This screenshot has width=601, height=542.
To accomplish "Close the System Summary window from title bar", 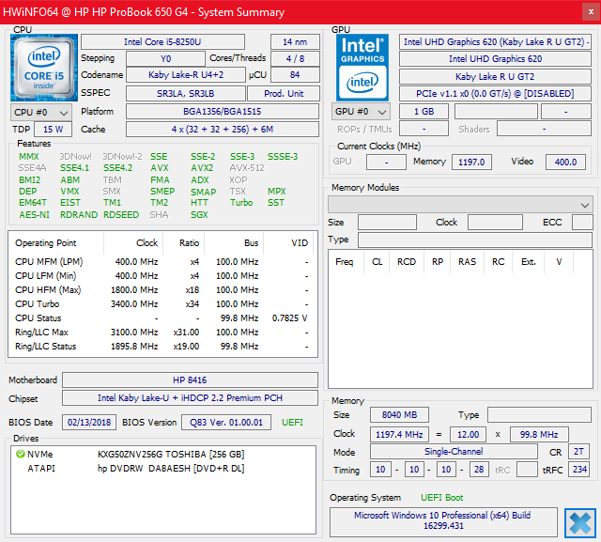I will (591, 12).
